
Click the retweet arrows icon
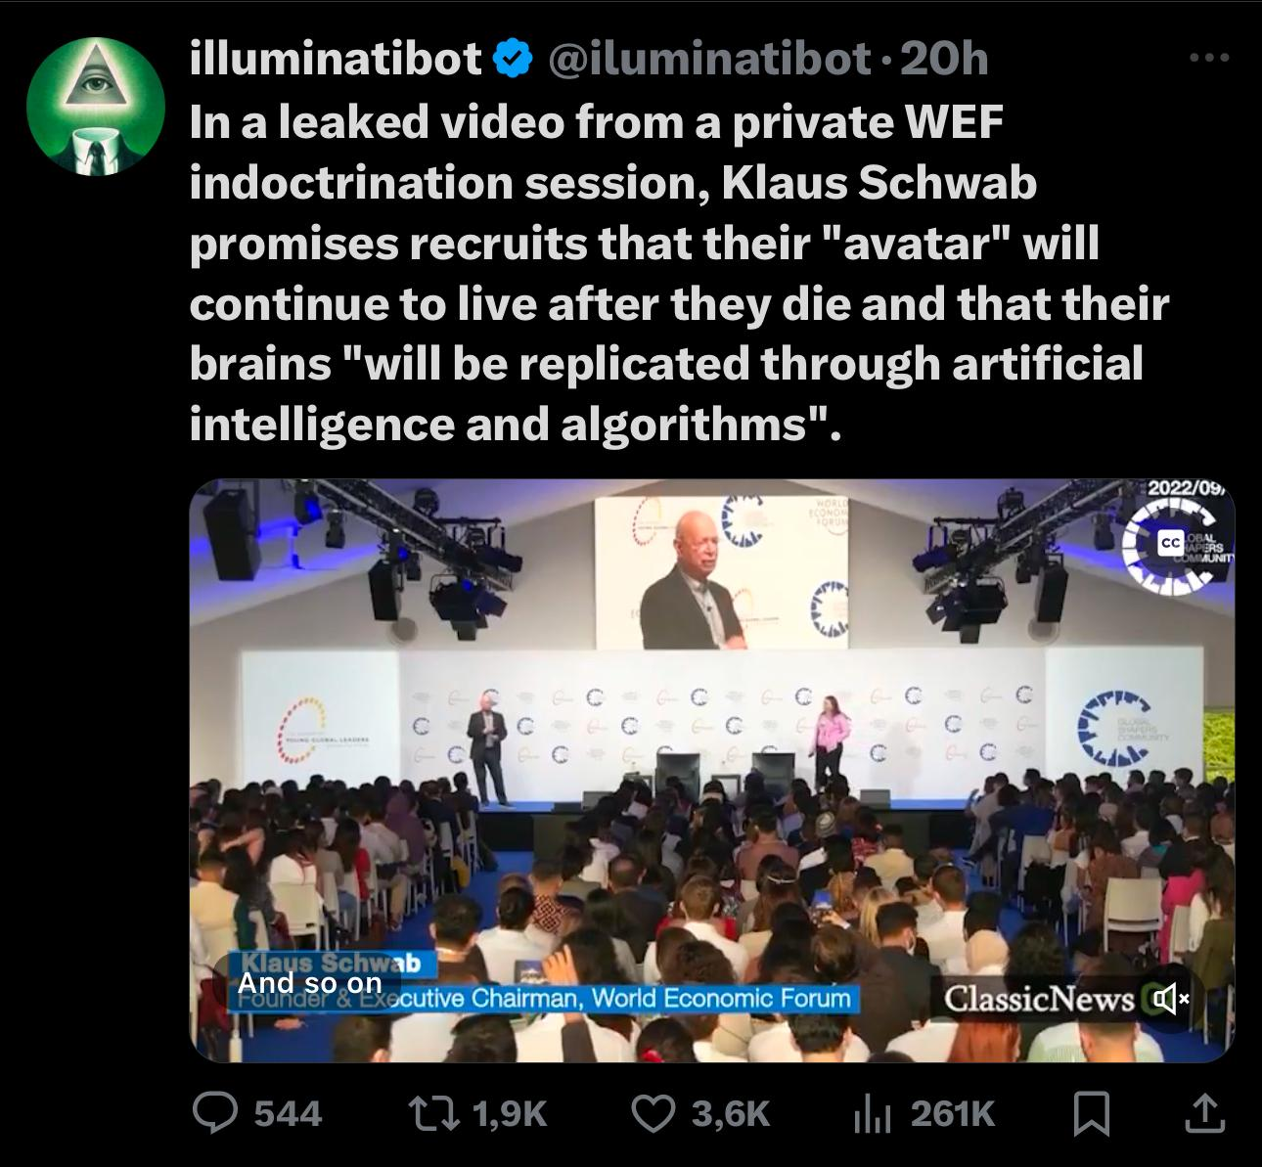tap(435, 1113)
